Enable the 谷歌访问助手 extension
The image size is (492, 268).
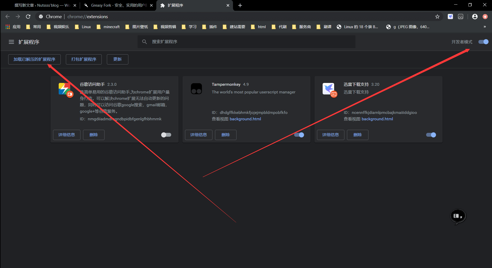166,135
